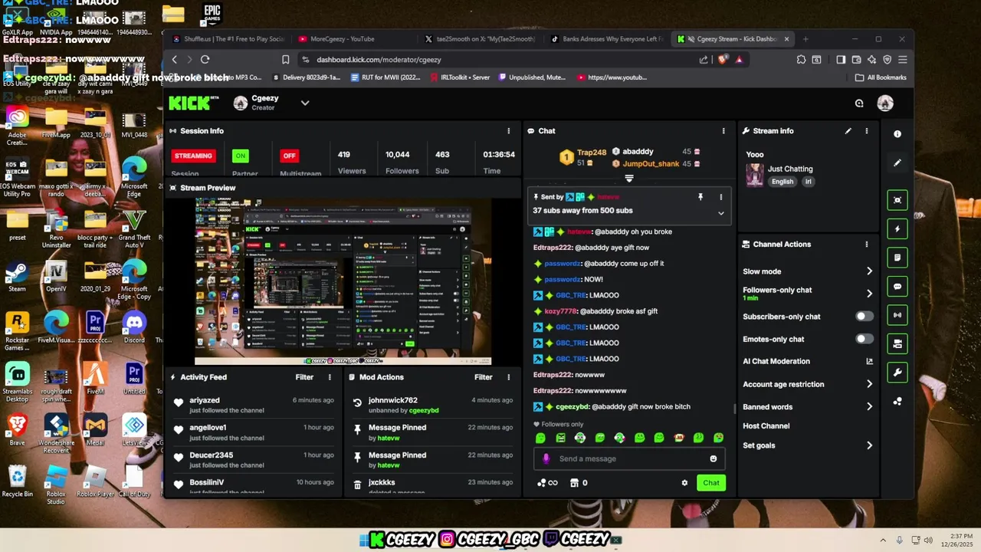
Task: Expand Banned words settings
Action: point(869,407)
